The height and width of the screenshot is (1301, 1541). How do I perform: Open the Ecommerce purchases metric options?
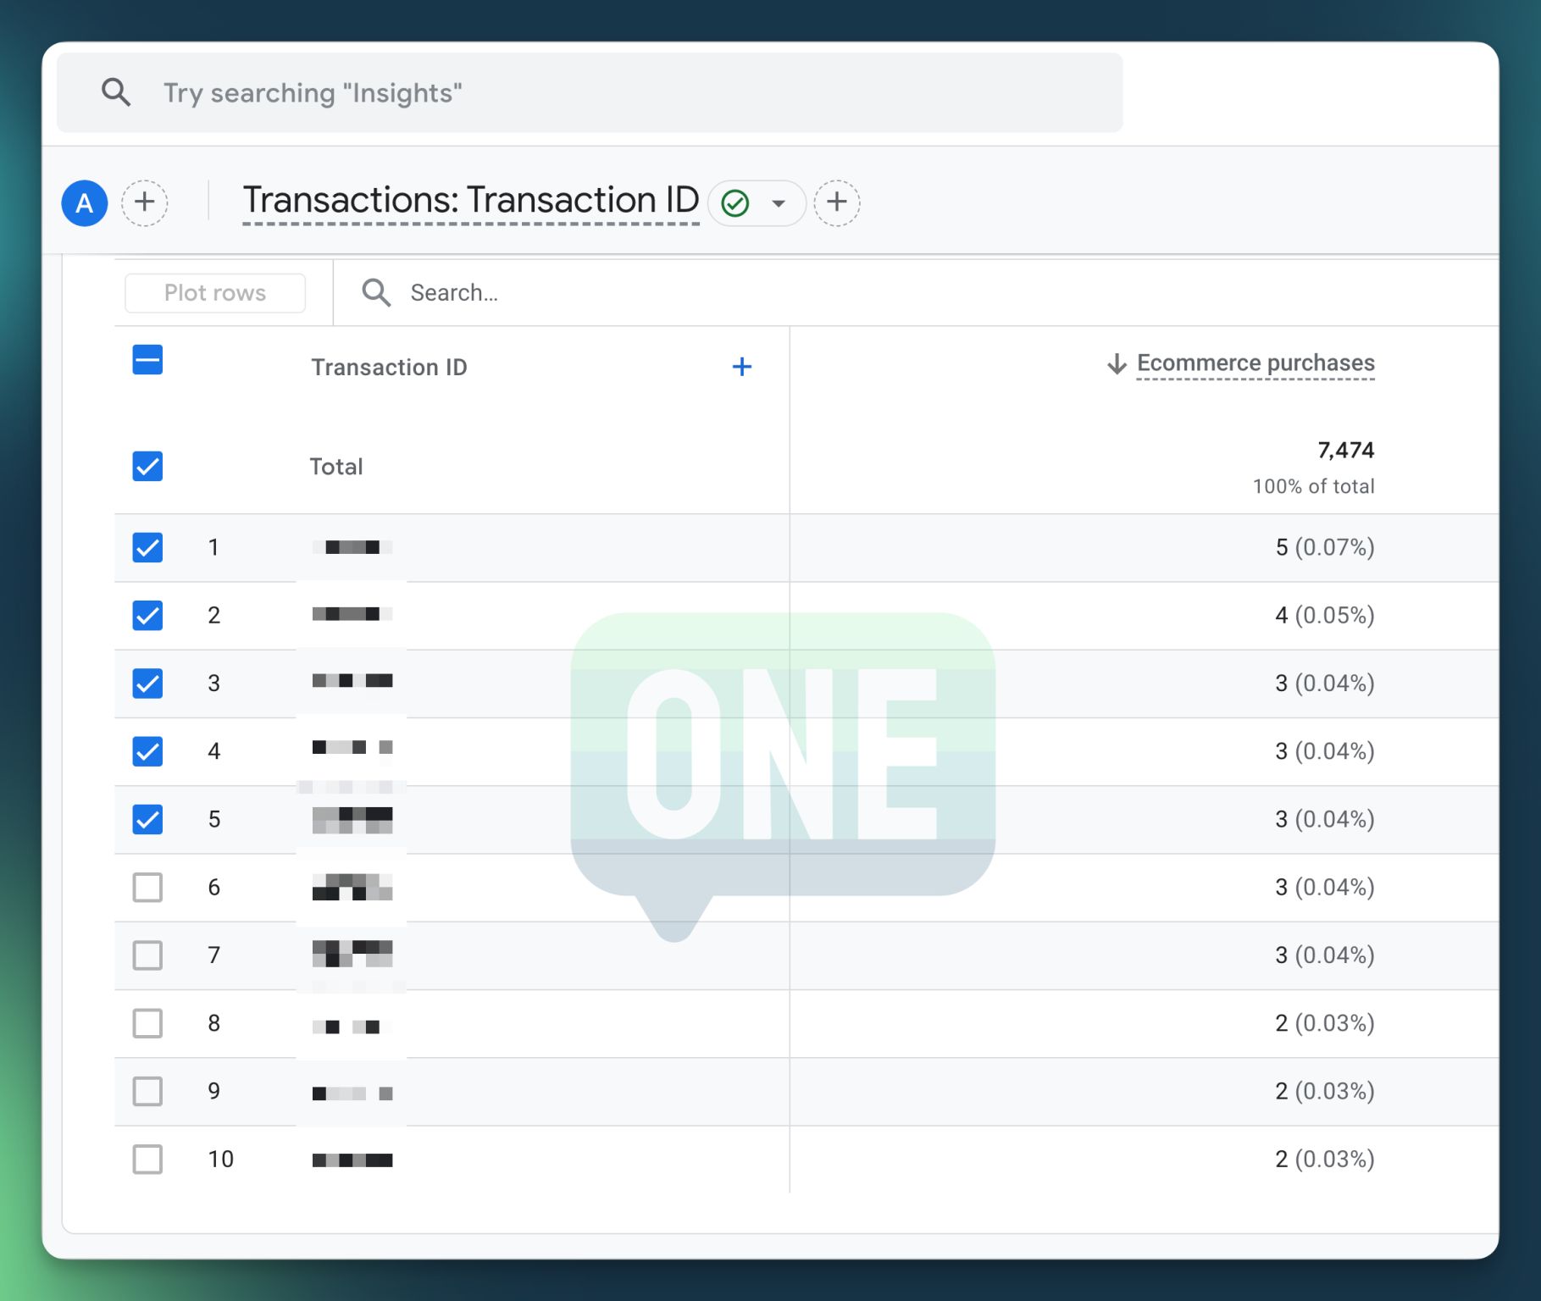pyautogui.click(x=1256, y=363)
